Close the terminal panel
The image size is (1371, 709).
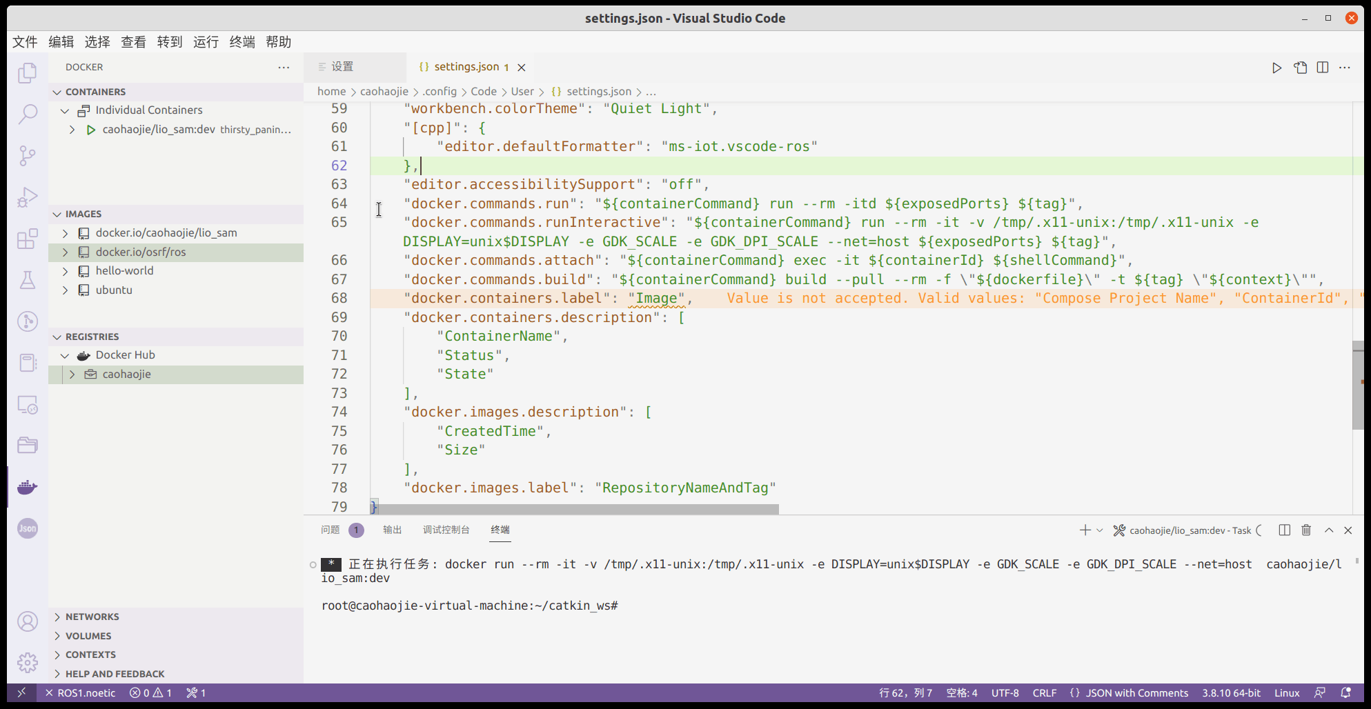1348,530
